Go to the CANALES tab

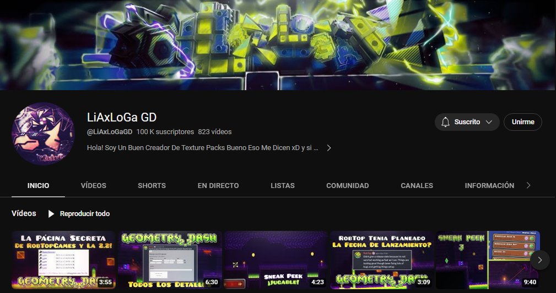[x=417, y=186]
